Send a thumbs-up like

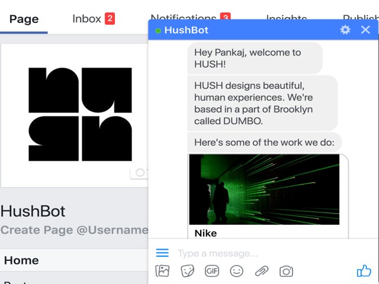(364, 271)
